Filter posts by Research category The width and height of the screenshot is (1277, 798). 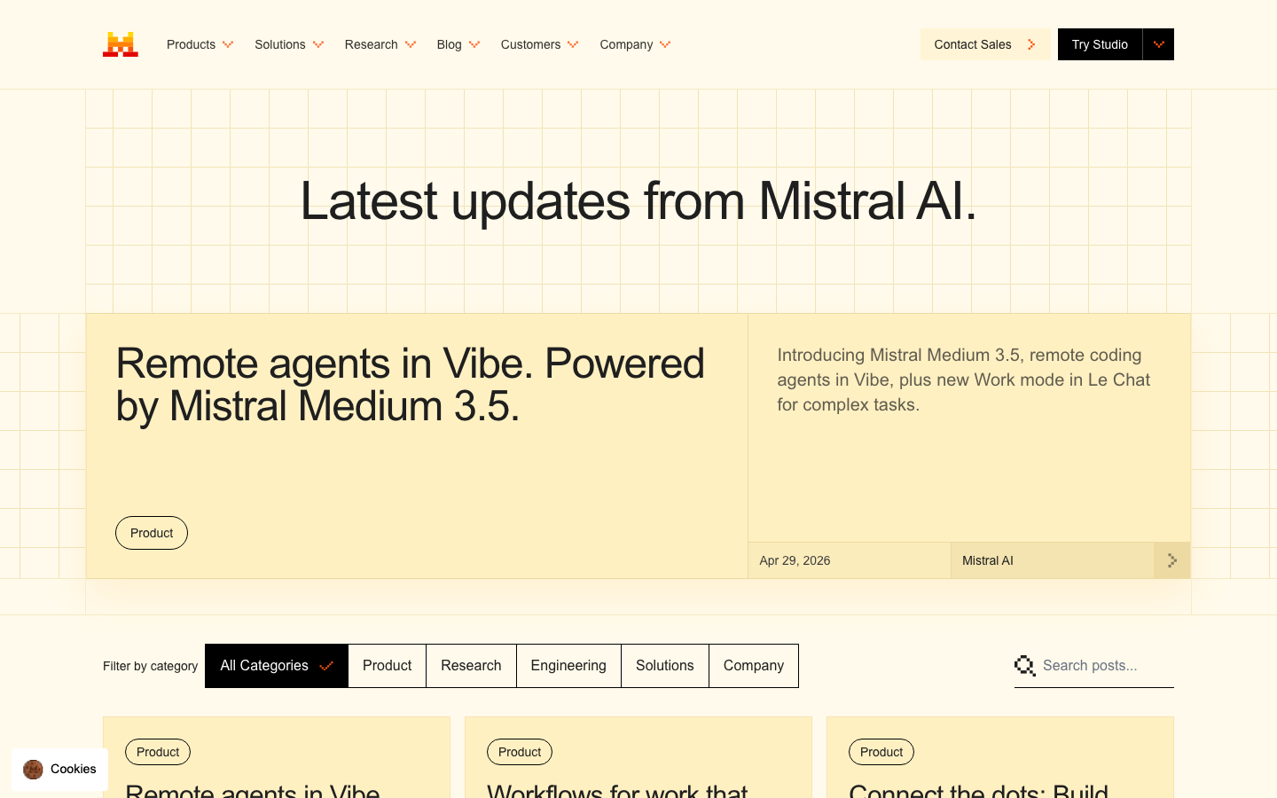pos(471,666)
